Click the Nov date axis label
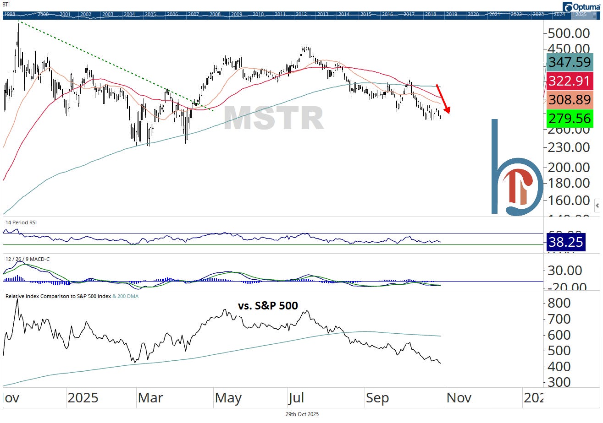 click(459, 398)
